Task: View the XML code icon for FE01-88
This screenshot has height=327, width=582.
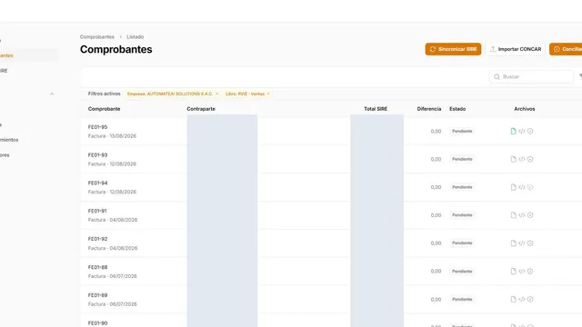Action: (x=521, y=272)
